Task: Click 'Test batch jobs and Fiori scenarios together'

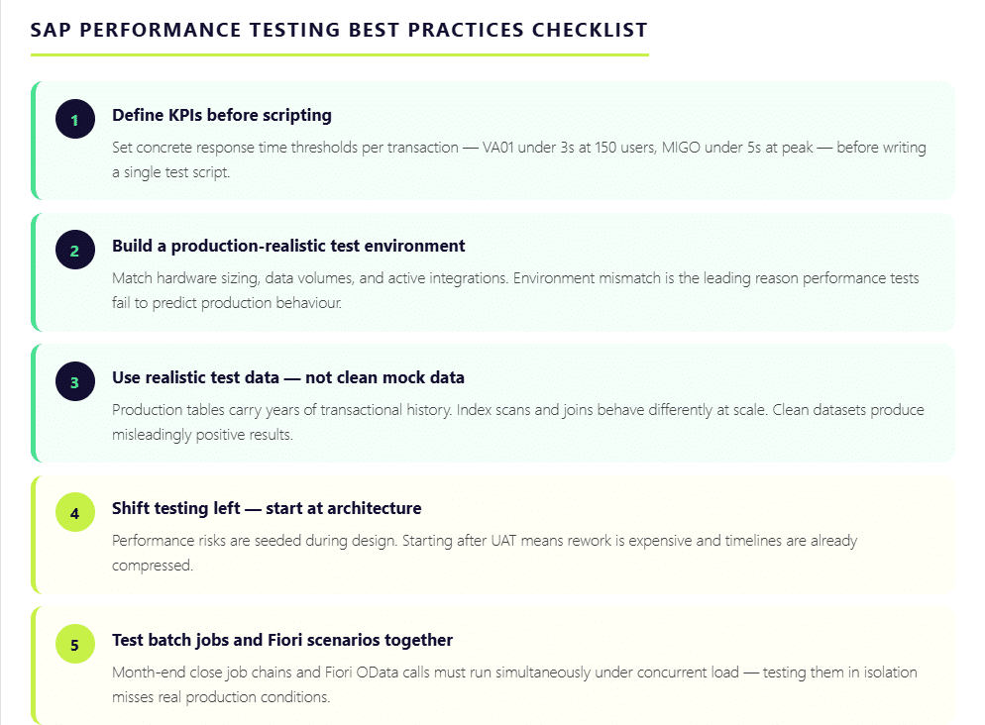Action: 282,640
